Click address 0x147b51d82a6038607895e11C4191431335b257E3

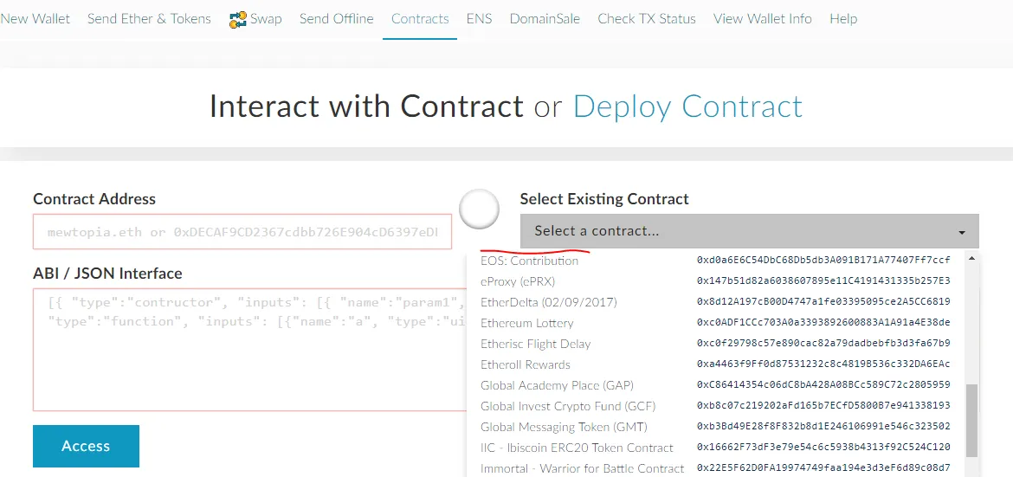(823, 281)
